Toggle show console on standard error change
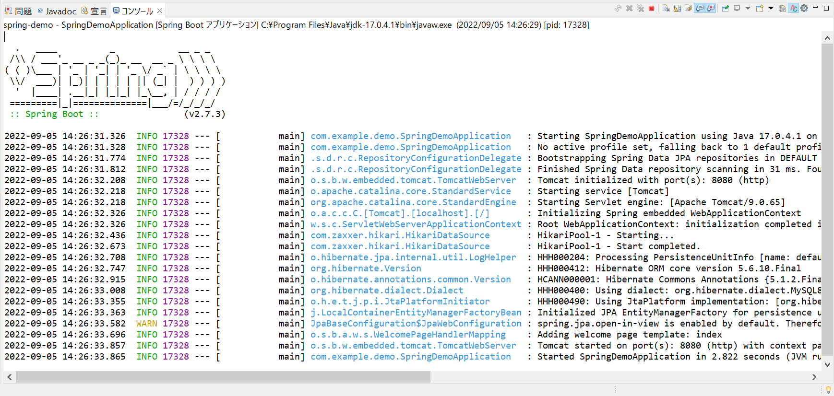This screenshot has width=834, height=396. click(x=711, y=8)
